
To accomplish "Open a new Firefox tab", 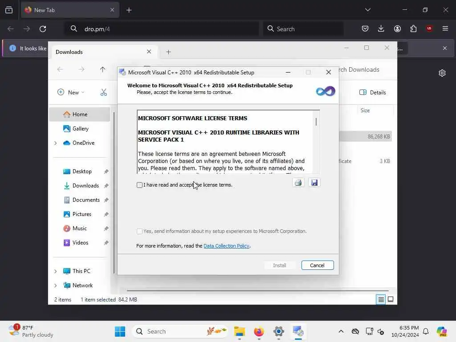I will click(129, 10).
